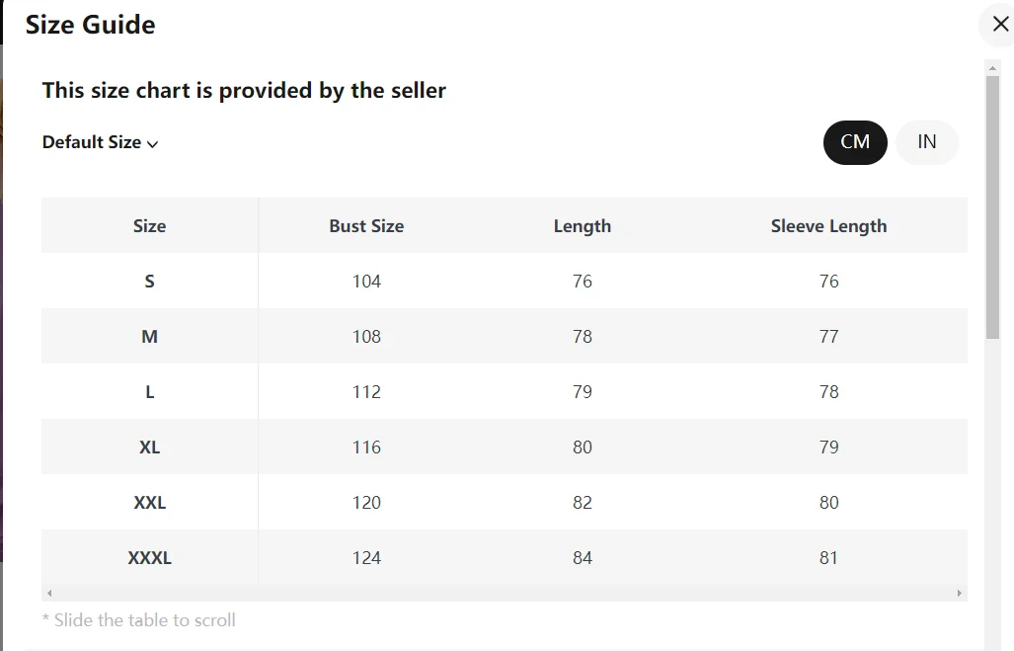
Task: Click the vertical scrollbar thumb
Action: point(992,207)
